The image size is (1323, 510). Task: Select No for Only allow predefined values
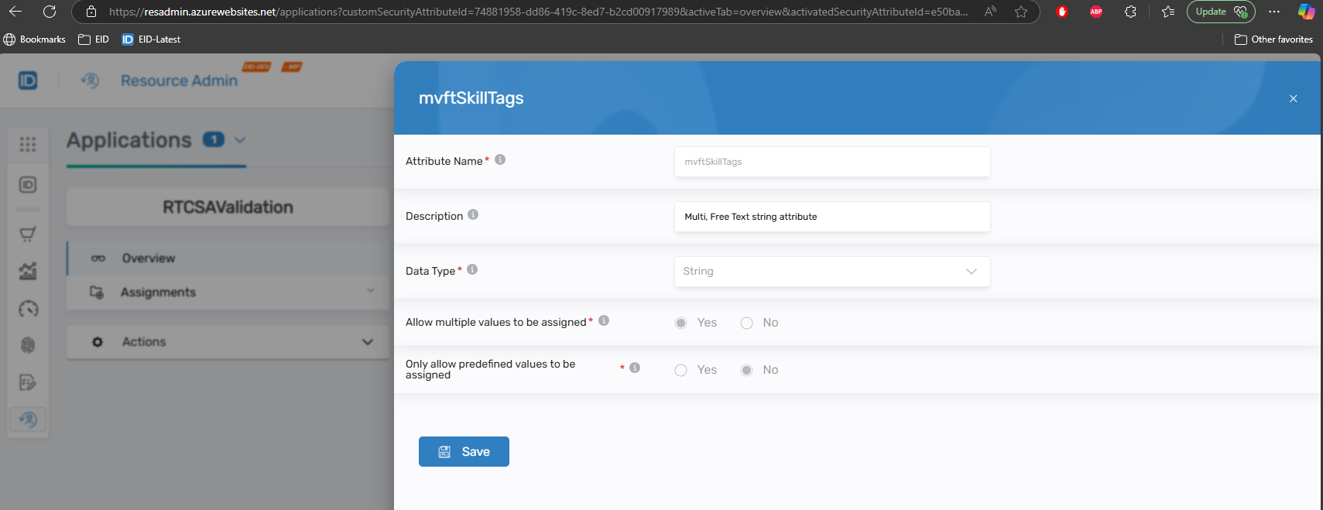[x=747, y=370]
